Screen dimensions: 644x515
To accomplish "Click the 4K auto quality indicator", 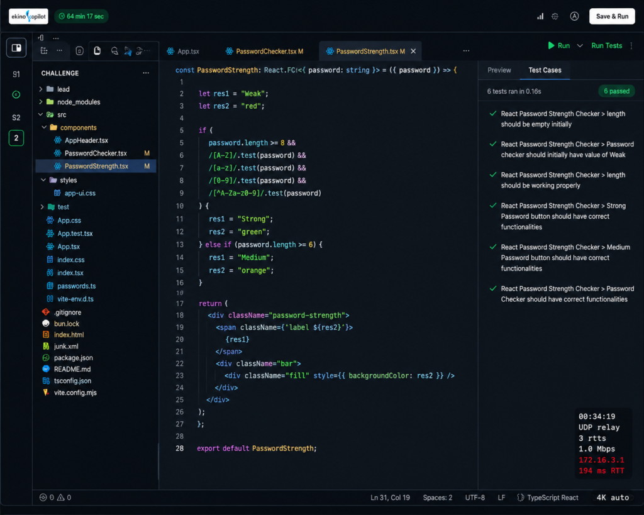I will point(613,497).
